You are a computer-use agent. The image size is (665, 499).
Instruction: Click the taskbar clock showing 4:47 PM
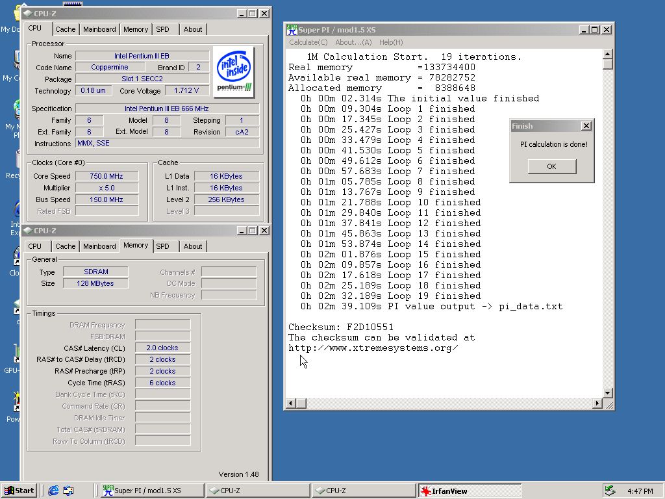(640, 491)
